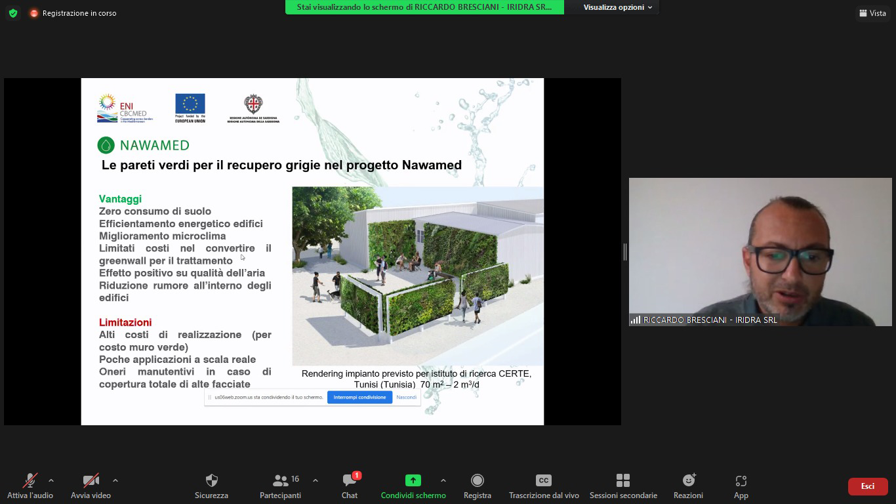Start camera with Avvia video
Viewport: 896px width, 504px height.
91,486
